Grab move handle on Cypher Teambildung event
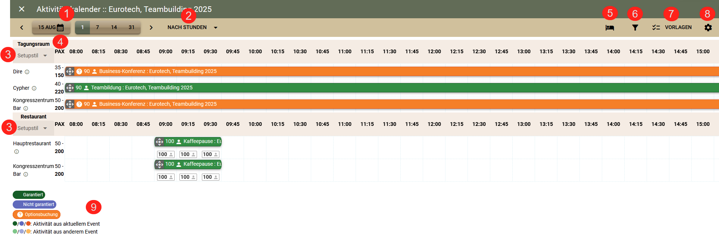719x238 pixels. (x=70, y=88)
